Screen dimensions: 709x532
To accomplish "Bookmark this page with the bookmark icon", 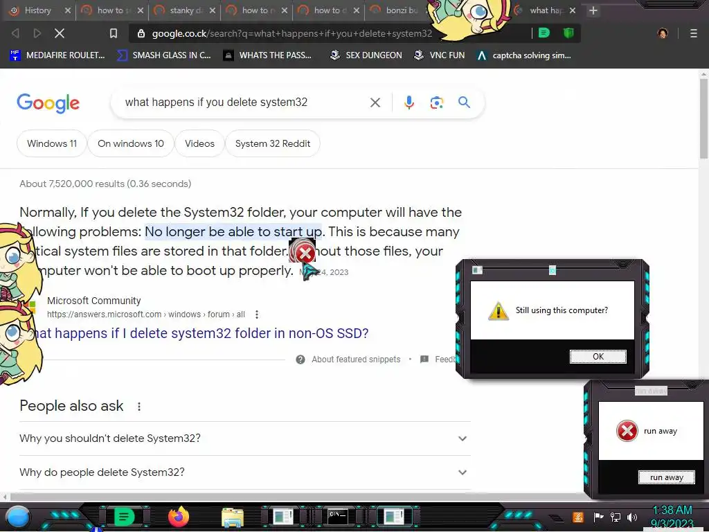I will pyautogui.click(x=114, y=33).
